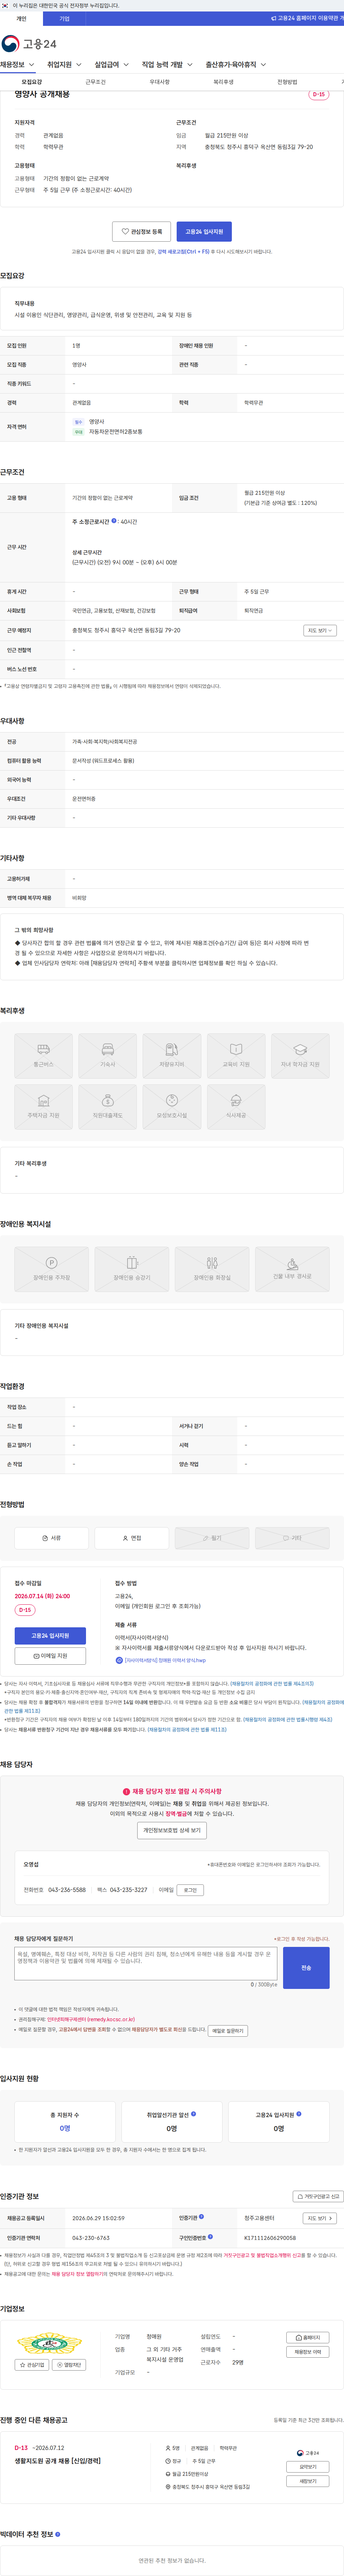The image size is (344, 2576).
Task: Open the 지도 보기 dropdown for 근무 예정지
Action: (320, 631)
